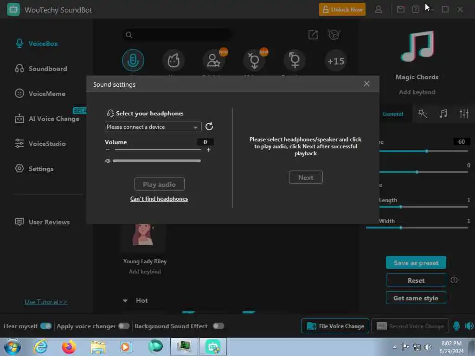475x356 pixels.
Task: Click the info icon beside Reset
Action: tap(454, 280)
